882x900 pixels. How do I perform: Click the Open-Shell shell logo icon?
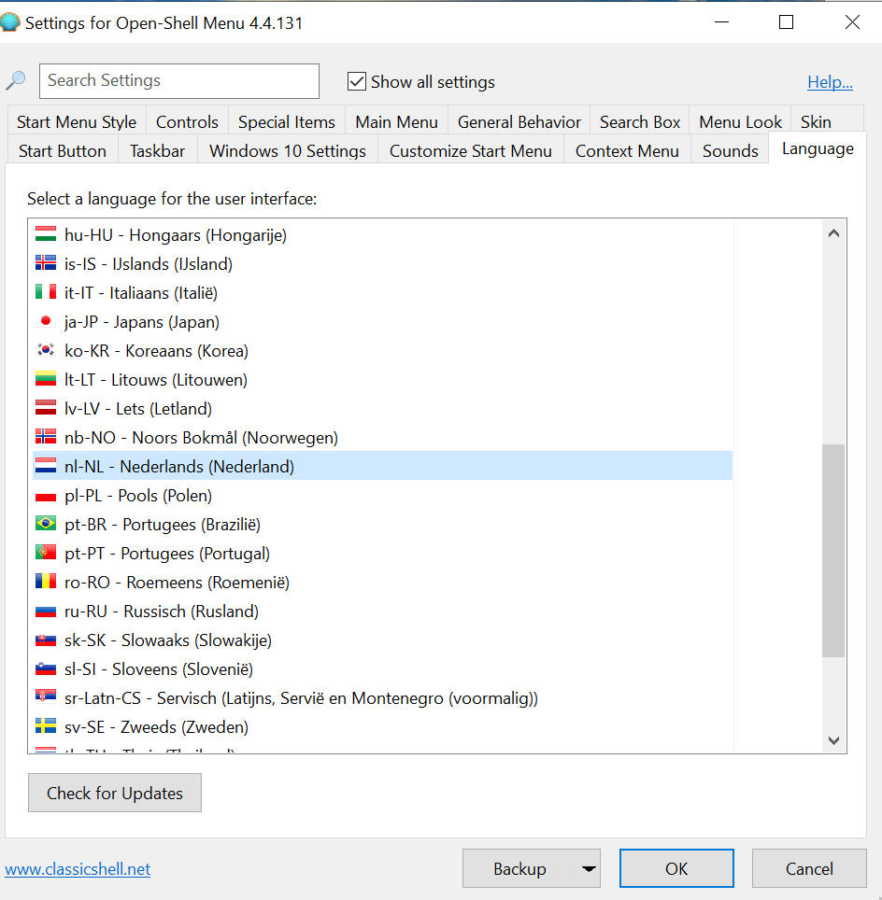click(x=9, y=22)
